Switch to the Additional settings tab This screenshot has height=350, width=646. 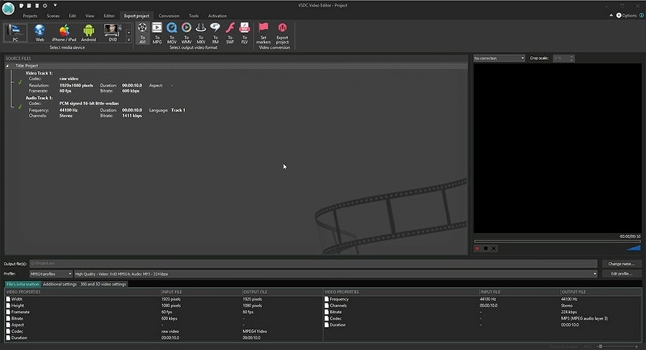pos(60,284)
